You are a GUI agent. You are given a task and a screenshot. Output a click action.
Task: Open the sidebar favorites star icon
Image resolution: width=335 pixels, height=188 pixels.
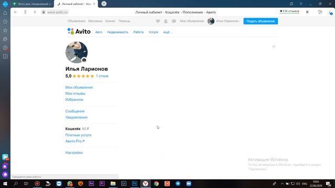pyautogui.click(x=5, y=30)
